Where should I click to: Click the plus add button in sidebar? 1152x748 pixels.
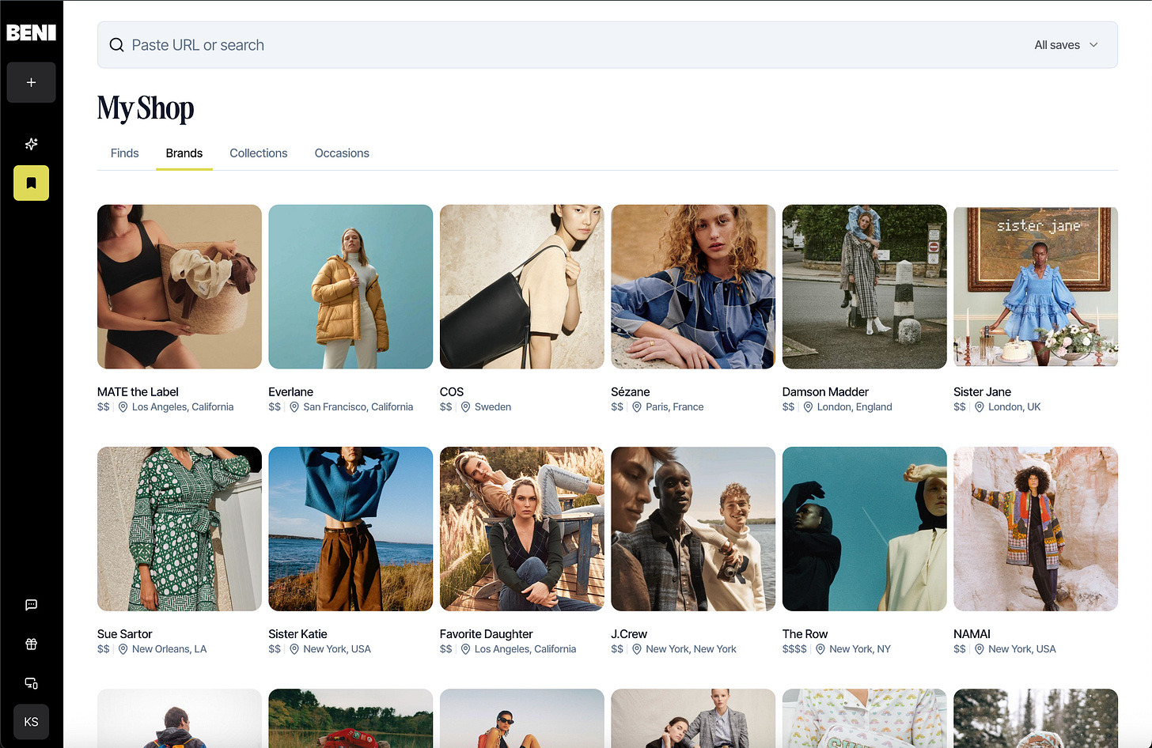[31, 82]
